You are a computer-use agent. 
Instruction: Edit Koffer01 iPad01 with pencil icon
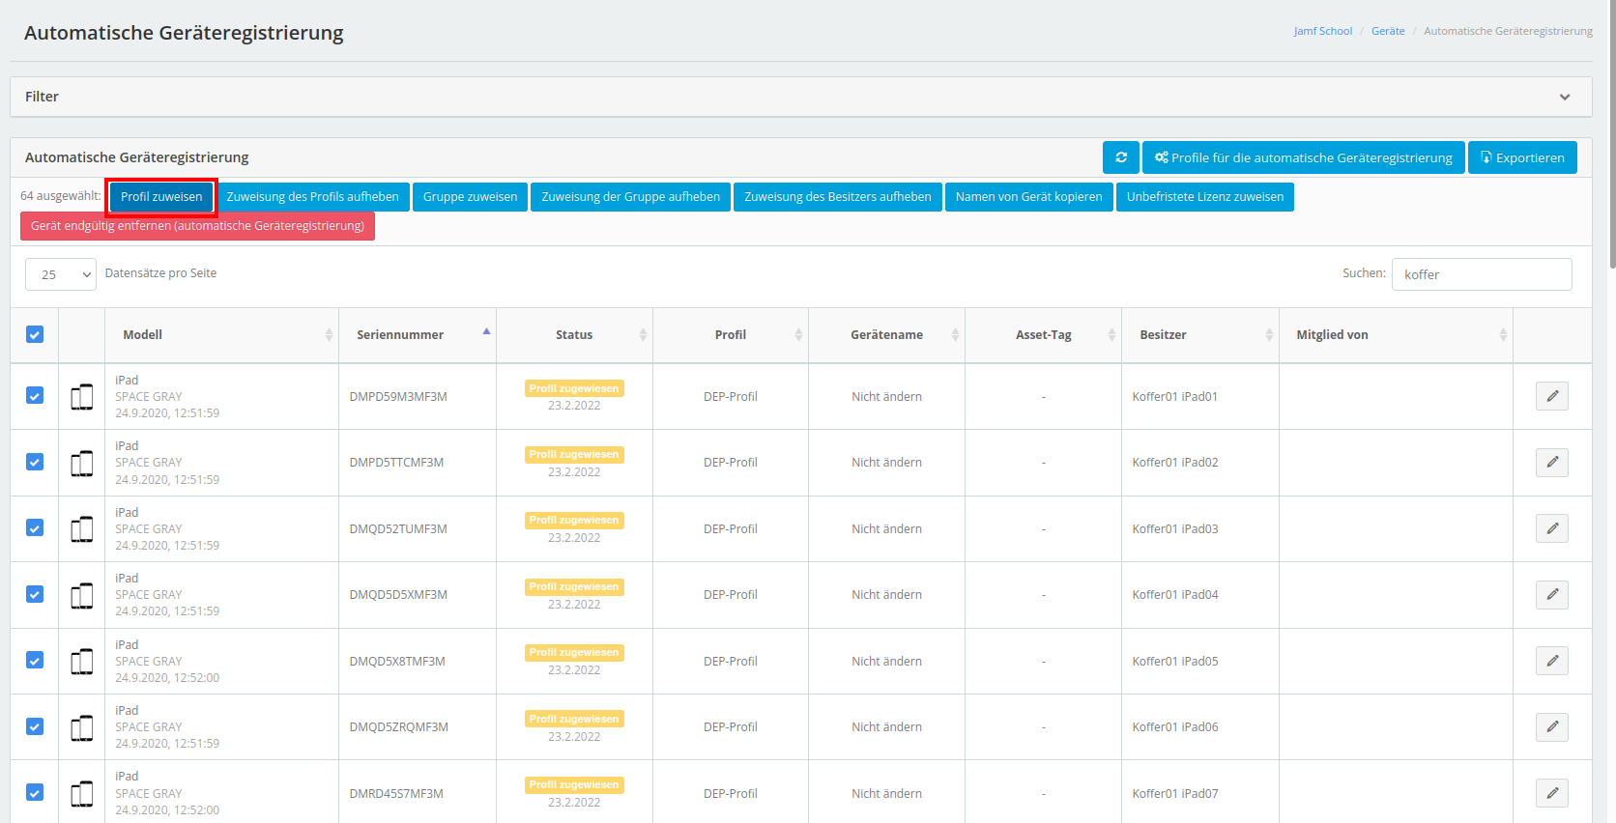point(1551,396)
